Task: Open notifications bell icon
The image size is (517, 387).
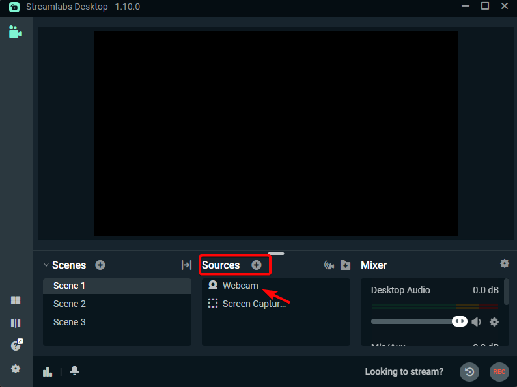Action: [x=74, y=371]
